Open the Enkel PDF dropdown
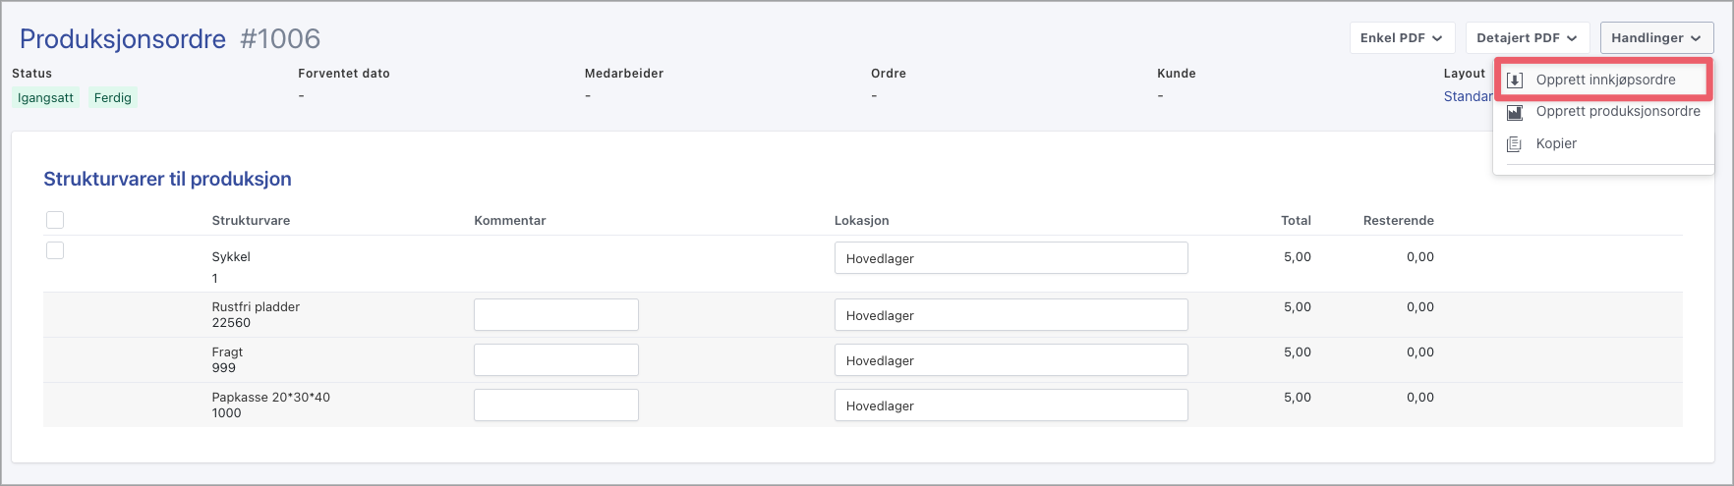Screen dimensions: 1734x486 [1401, 38]
